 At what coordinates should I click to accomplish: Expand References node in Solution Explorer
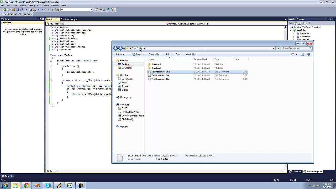tap(294, 37)
